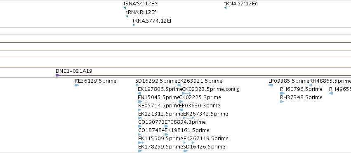This screenshot has height=153, width=351.
Task: Select the tRNA:S7:12Eg arrow marker
Action: (225, 8)
